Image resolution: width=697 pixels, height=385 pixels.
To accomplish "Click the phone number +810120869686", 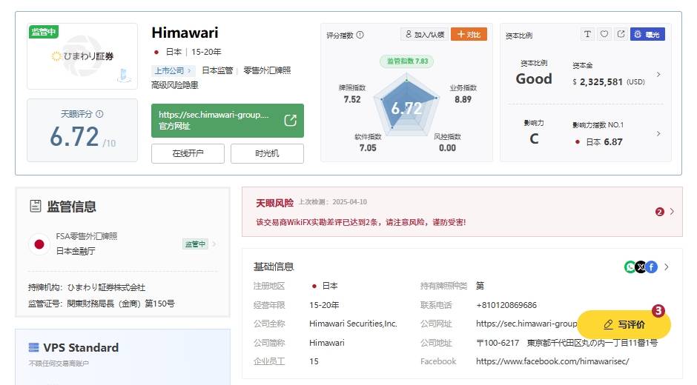I will click(506, 305).
